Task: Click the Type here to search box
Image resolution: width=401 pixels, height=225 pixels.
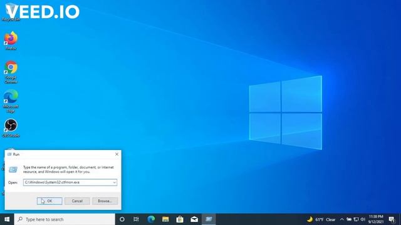Action: pyautogui.click(x=65, y=219)
